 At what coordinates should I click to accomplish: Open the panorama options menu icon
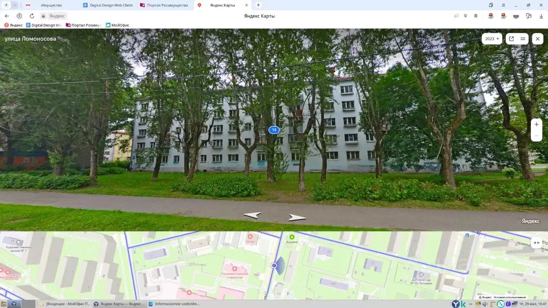click(x=523, y=38)
